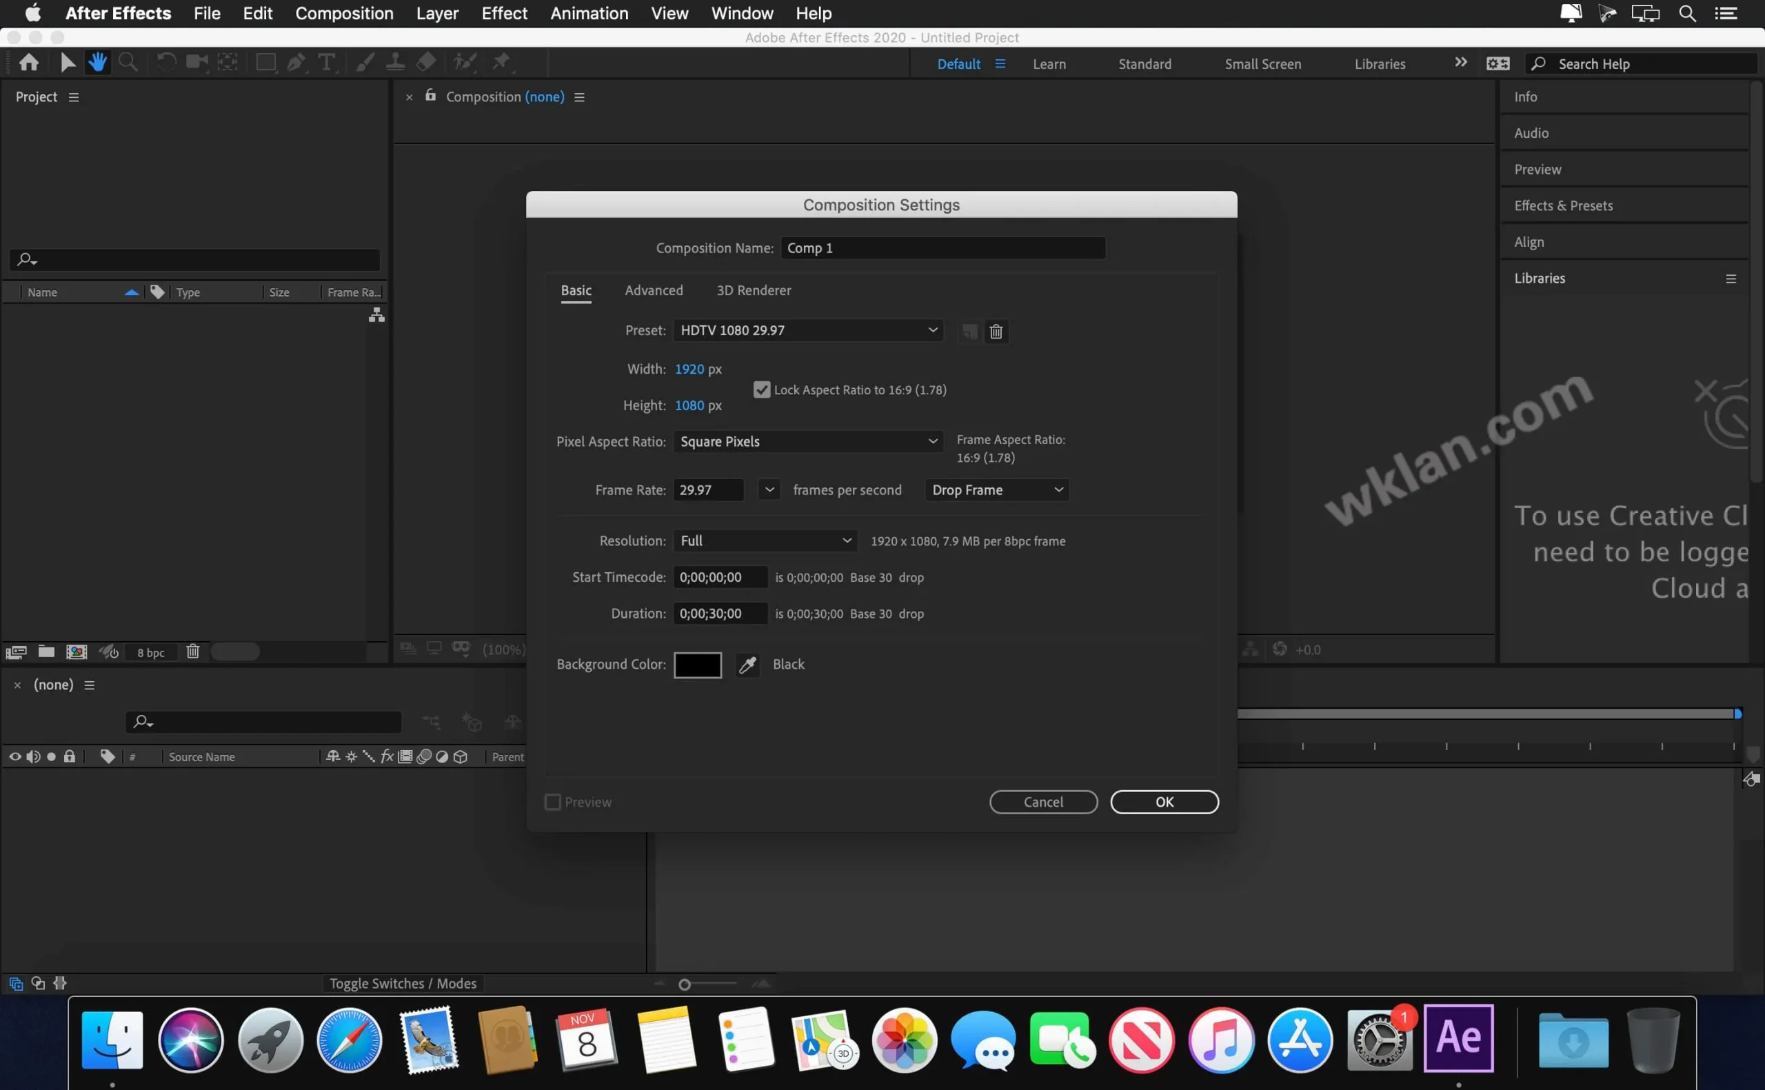Toggle the video eye column in the timeline header
Screen dimensions: 1765x1090
[14, 756]
